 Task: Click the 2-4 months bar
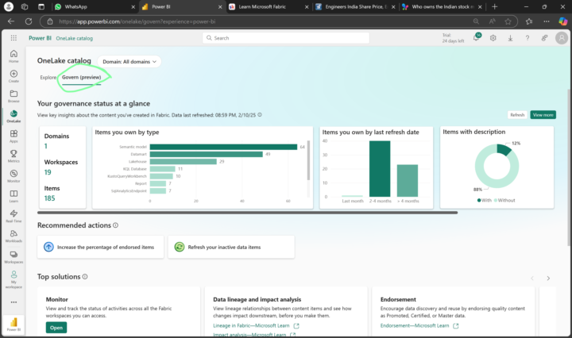[380, 169]
